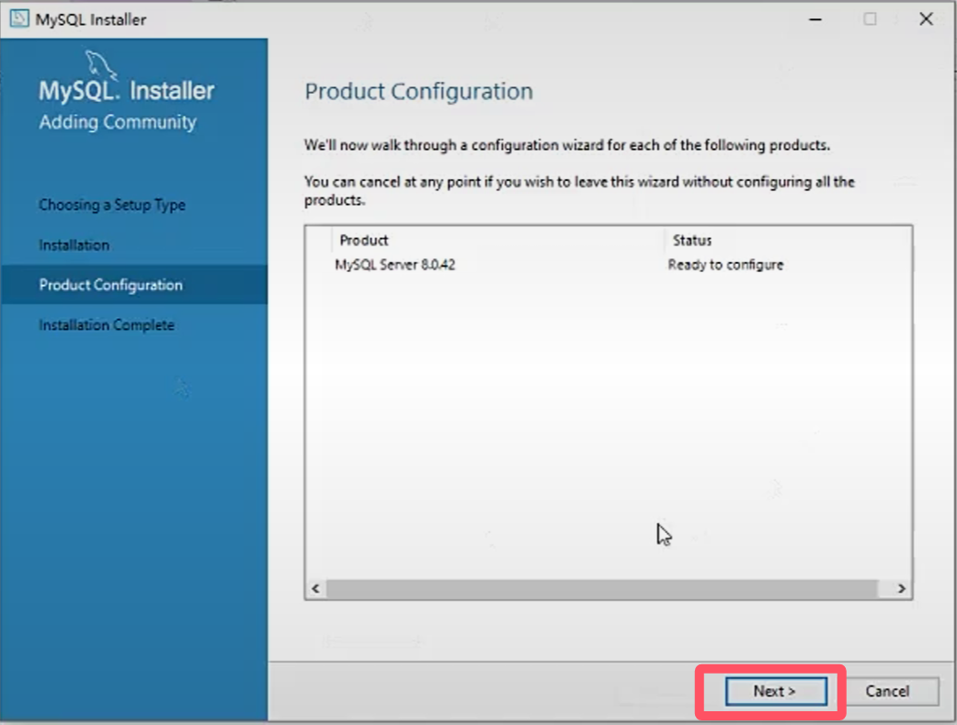Click the right arrow of horizontal scrollbar
This screenshot has height=725, width=957.
click(902, 588)
